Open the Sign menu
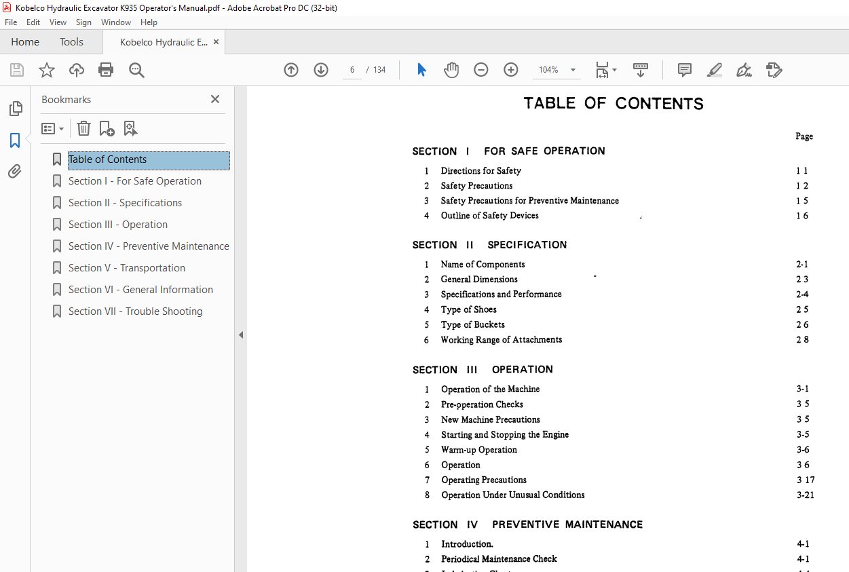 (x=83, y=22)
